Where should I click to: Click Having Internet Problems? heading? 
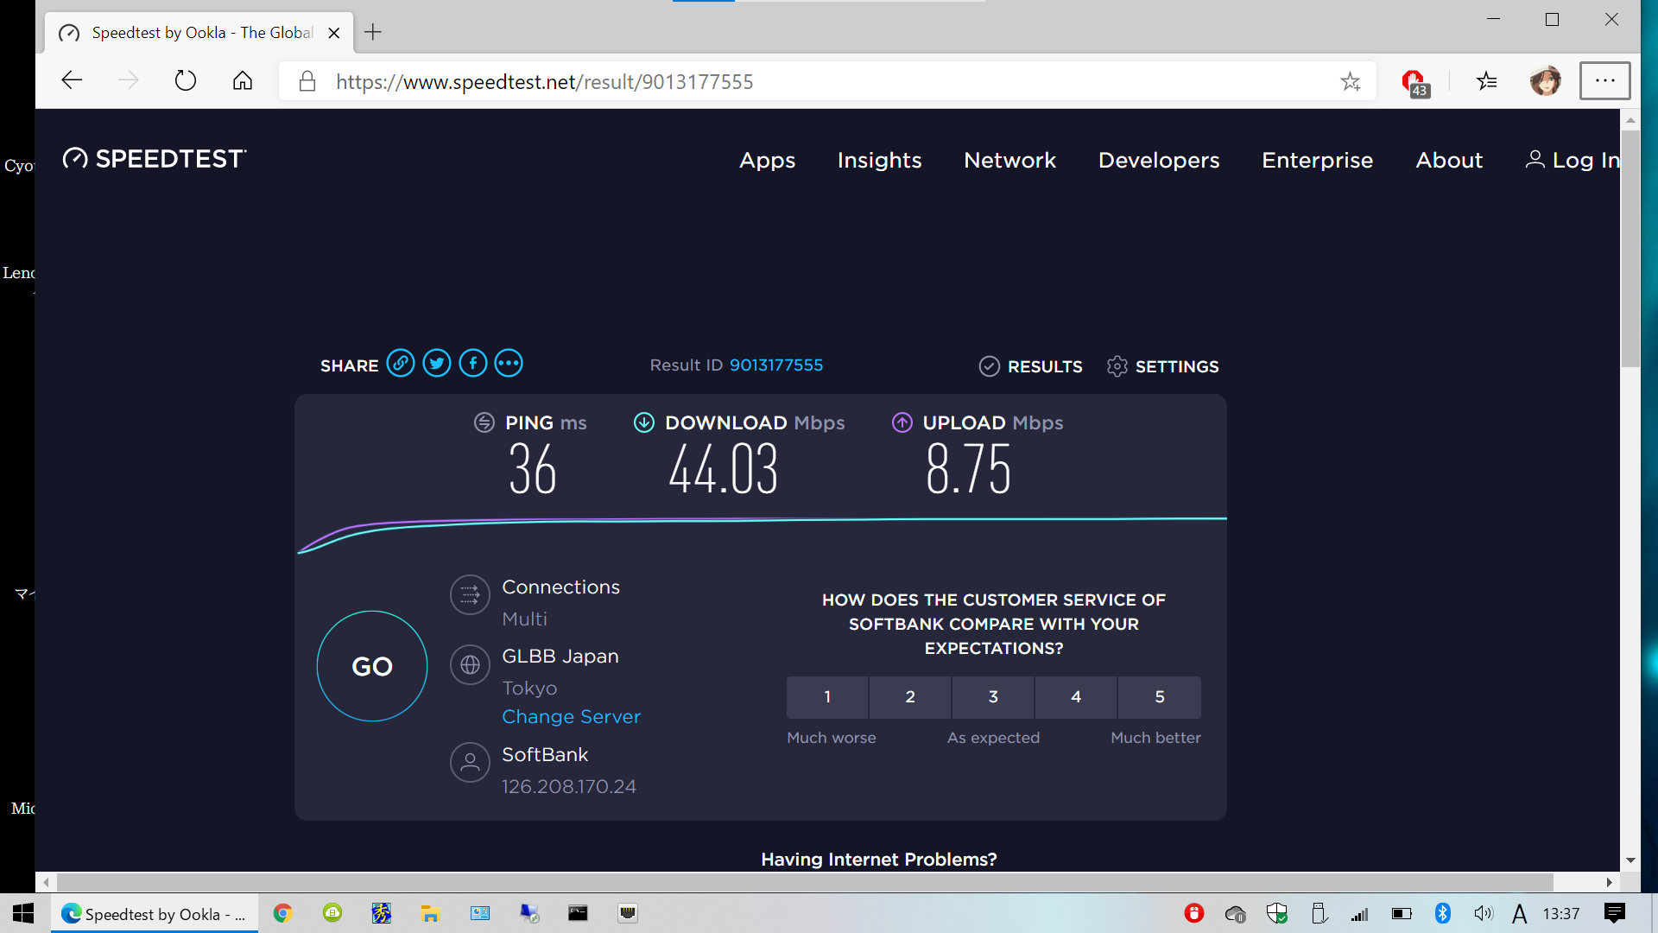coord(879,860)
